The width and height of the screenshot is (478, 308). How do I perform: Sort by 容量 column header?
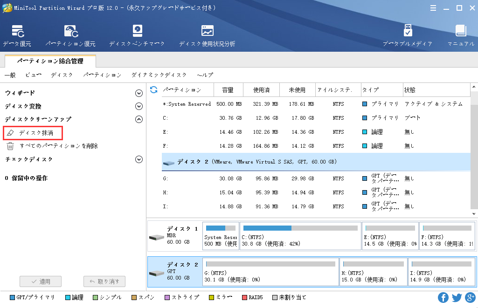point(228,90)
